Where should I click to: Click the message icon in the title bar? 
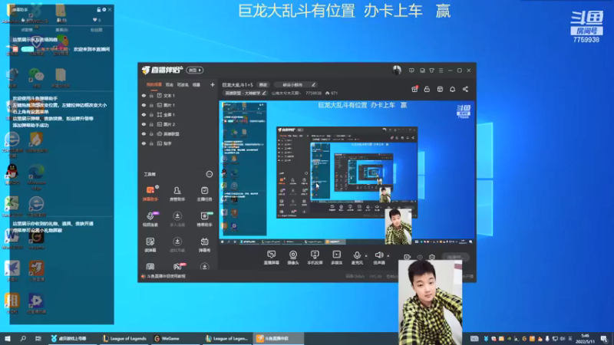tap(411, 71)
